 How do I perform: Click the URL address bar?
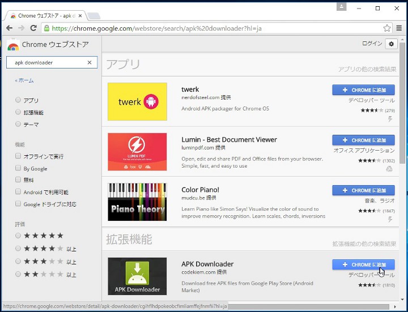point(214,28)
